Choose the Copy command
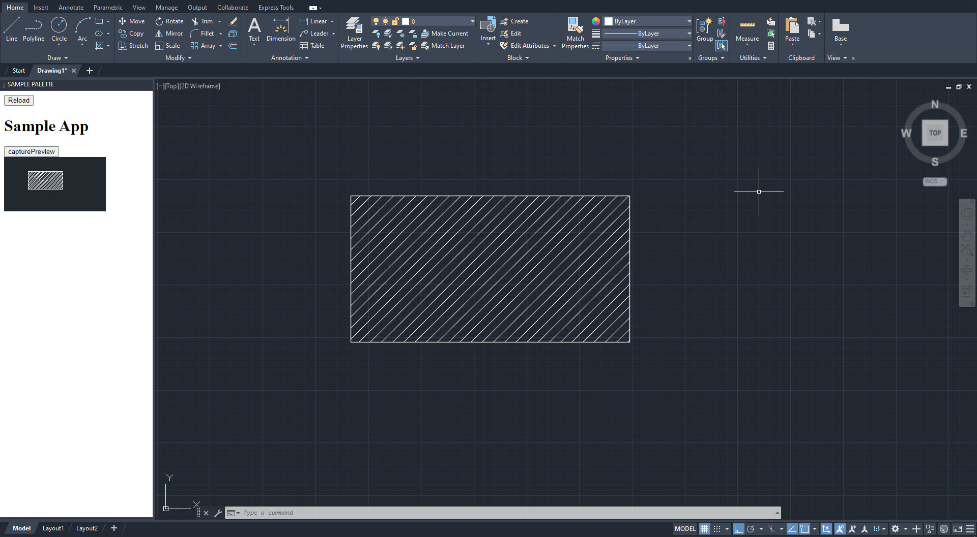This screenshot has width=977, height=537. pos(131,34)
